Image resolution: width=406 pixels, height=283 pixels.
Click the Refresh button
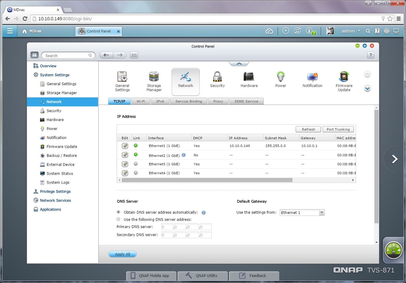click(x=308, y=129)
